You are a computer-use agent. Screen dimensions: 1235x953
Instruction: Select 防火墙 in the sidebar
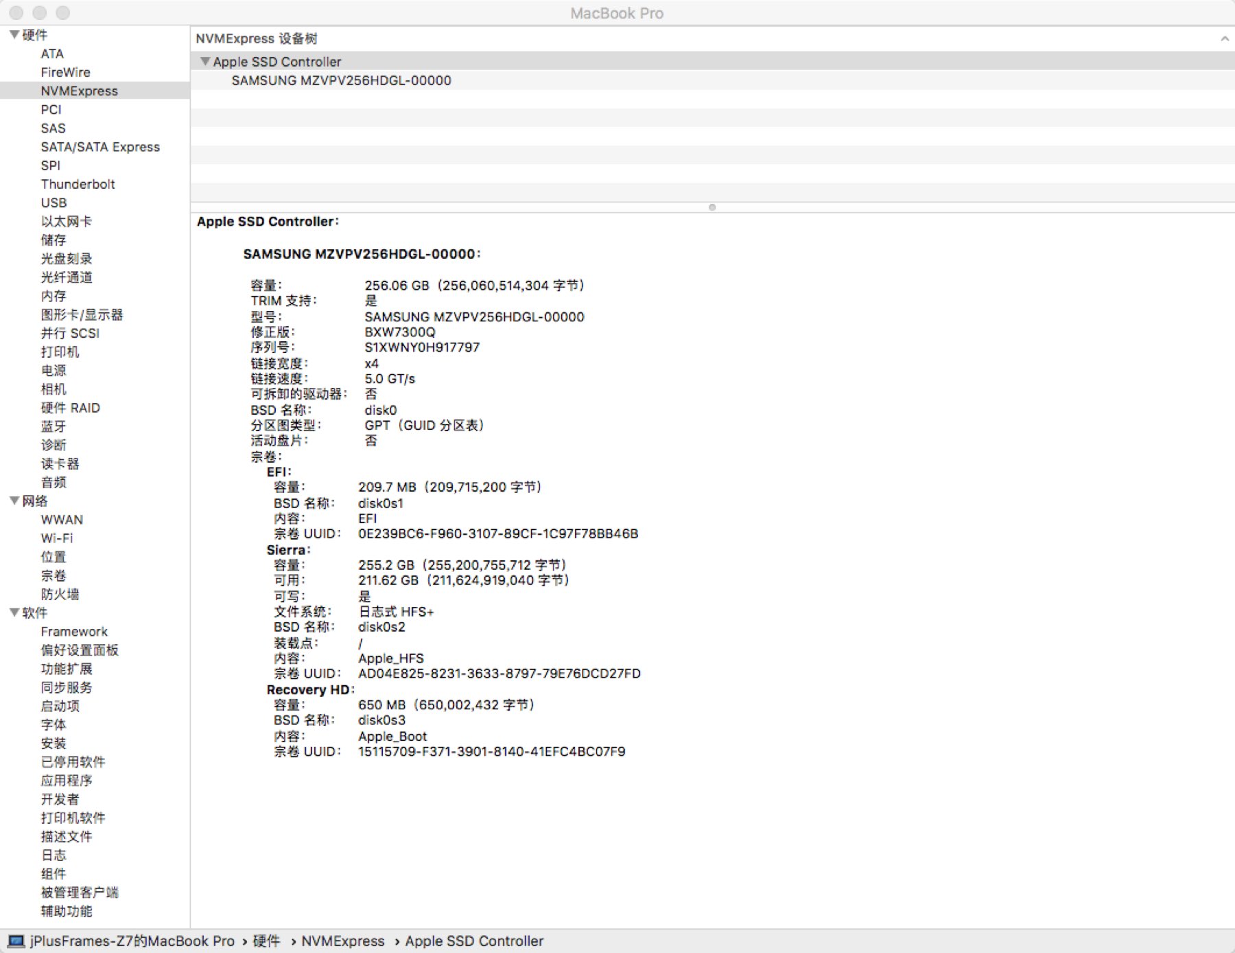[x=60, y=594]
